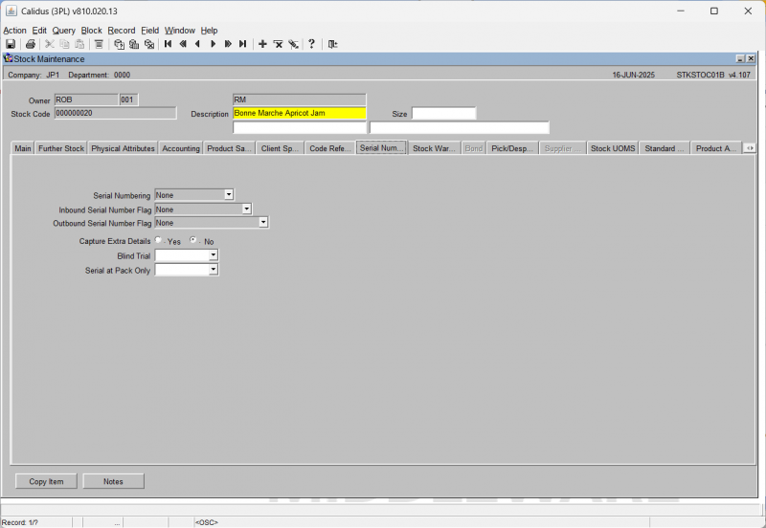Screen dimensions: 766x528
Task: Open the Inbound Serial Number Flag dropdown
Action: 247,209
